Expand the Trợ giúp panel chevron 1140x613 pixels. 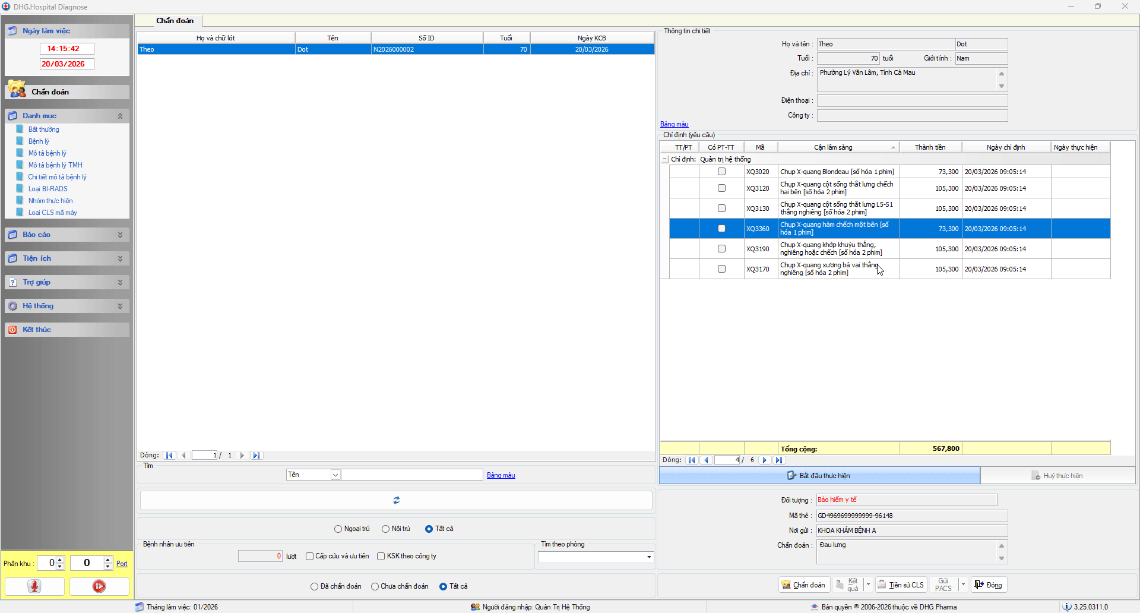click(x=120, y=282)
